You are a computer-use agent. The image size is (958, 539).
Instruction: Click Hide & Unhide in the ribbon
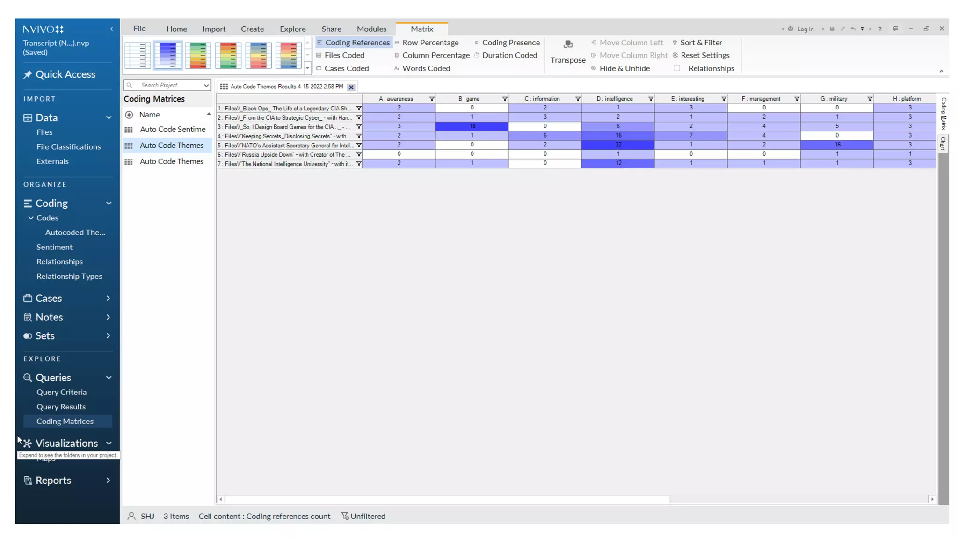pyautogui.click(x=624, y=68)
